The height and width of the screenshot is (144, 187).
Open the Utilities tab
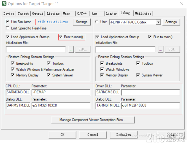click(143, 13)
